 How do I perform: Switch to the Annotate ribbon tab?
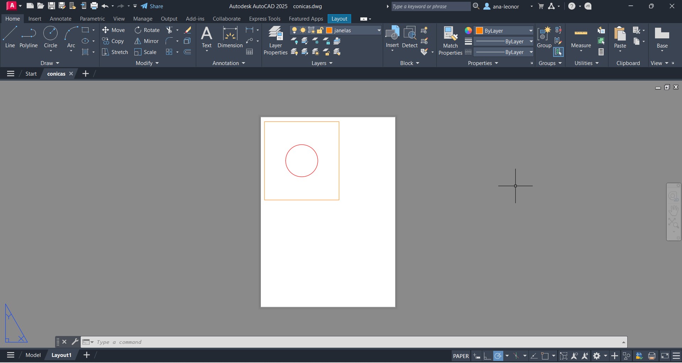click(x=60, y=19)
